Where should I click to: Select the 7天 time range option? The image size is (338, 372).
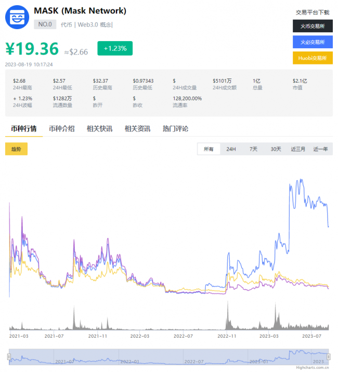pos(253,149)
